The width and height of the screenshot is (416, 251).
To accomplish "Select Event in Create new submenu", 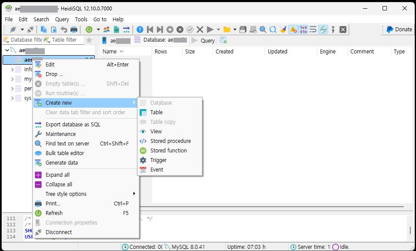I will click(170, 170).
